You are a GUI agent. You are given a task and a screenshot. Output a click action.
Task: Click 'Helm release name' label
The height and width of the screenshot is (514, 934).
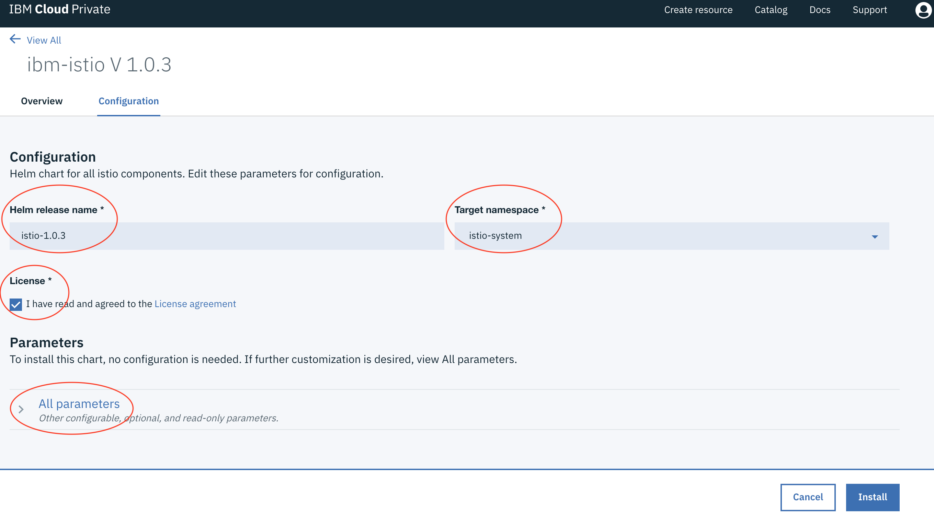tap(54, 210)
